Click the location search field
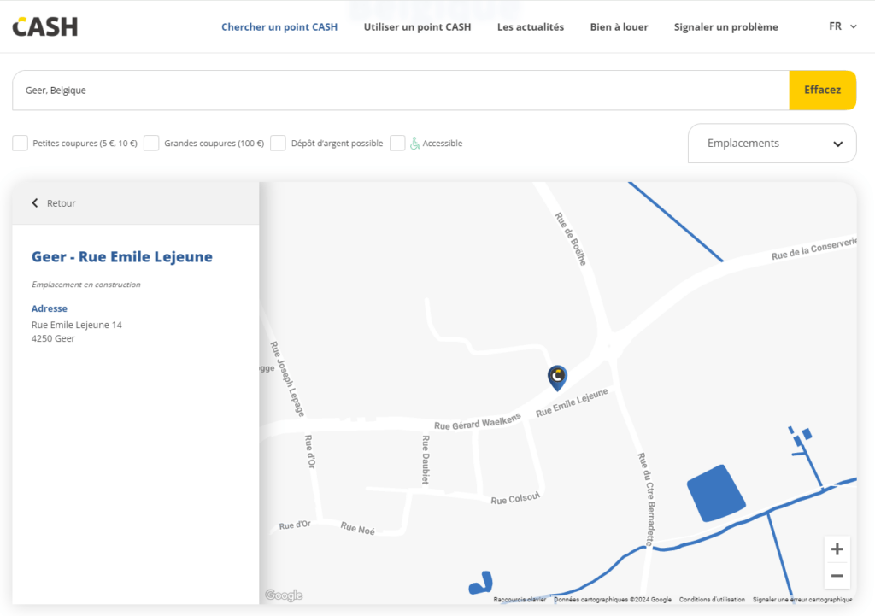Image resolution: width=875 pixels, height=616 pixels. click(400, 91)
